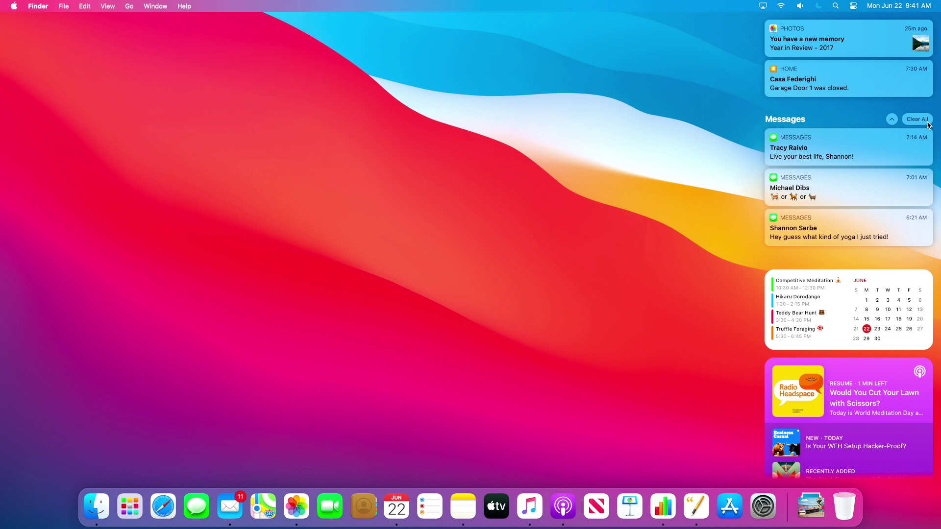This screenshot has height=529, width=941.
Task: Click Business Casual podcast artwork
Action: coord(786,442)
